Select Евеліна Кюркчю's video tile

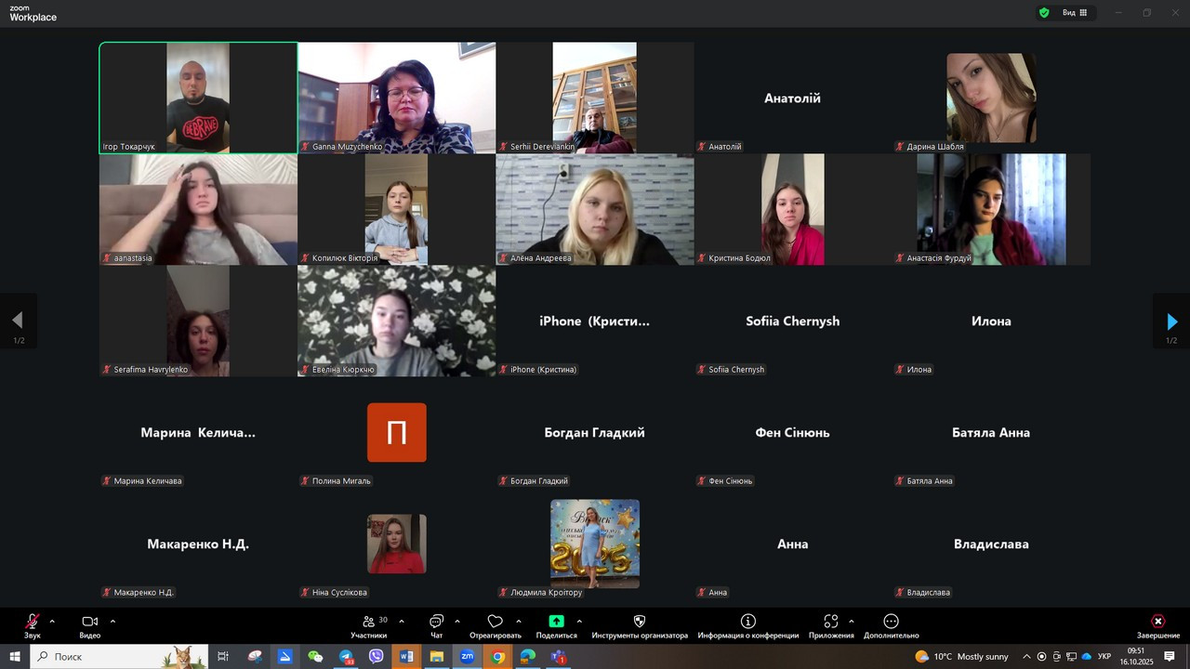point(397,321)
